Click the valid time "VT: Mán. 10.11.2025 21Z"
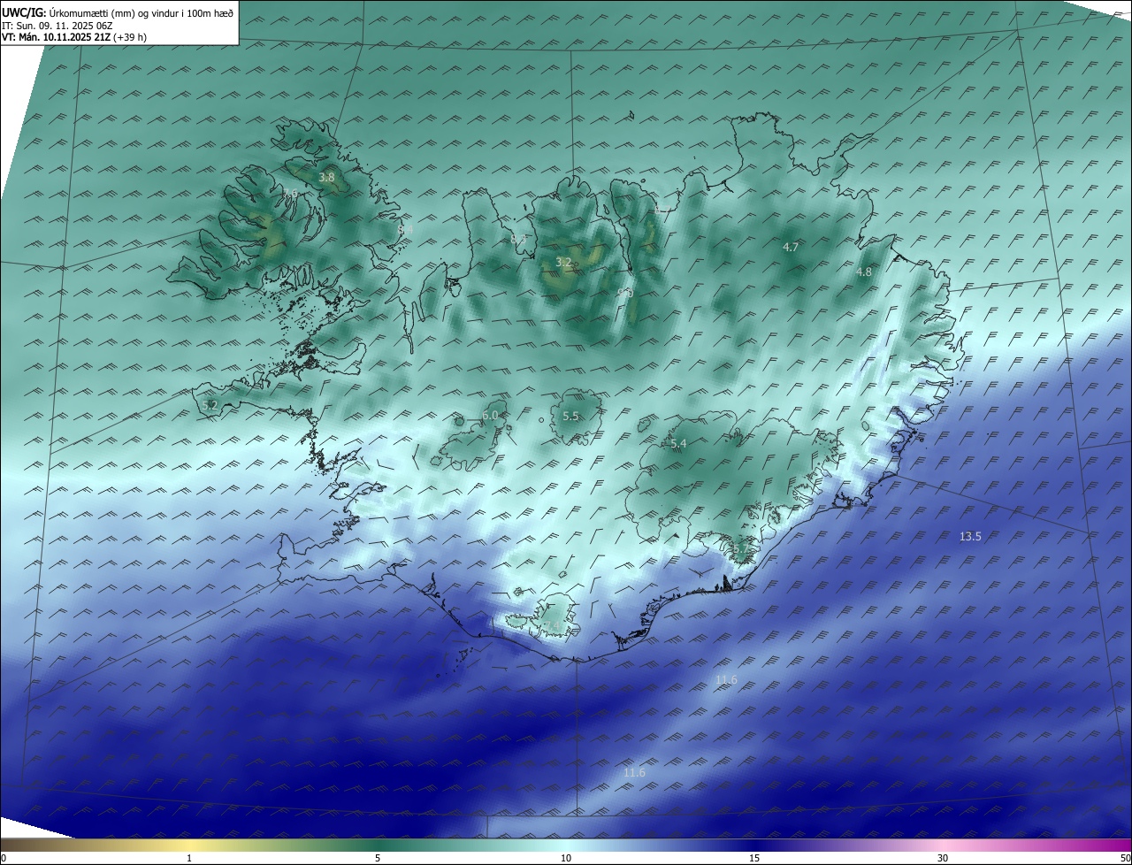Image resolution: width=1132 pixels, height=865 pixels. click(55, 37)
